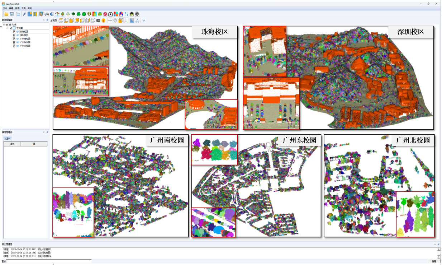Select 广州南校园 in the data list
The image size is (442, 265).
pos(25,39)
